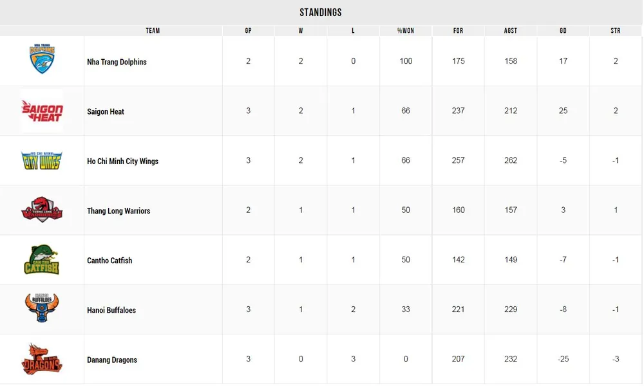Open the Hanoi Buffaloes logo

tap(42, 309)
